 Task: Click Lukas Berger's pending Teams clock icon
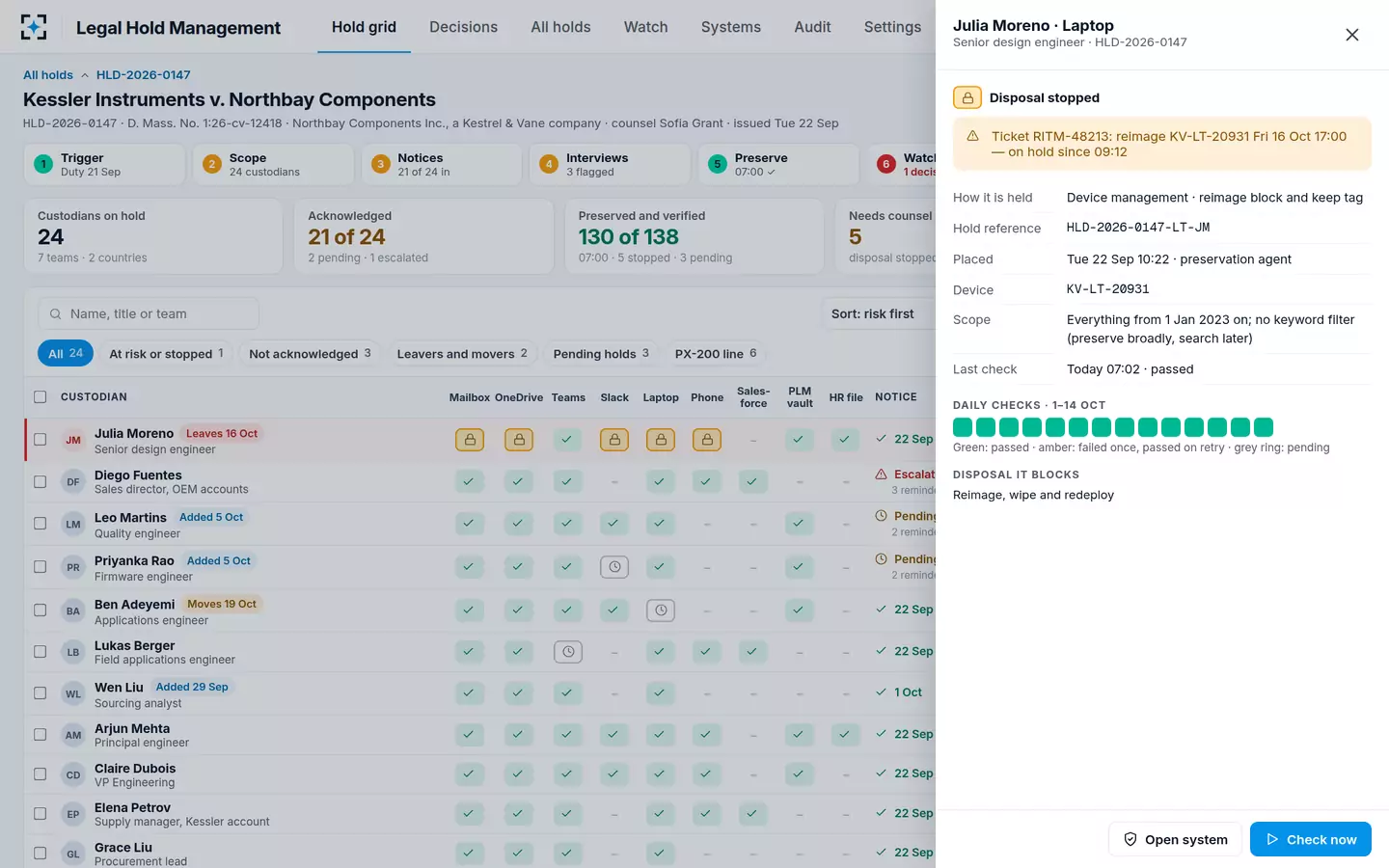click(x=568, y=652)
